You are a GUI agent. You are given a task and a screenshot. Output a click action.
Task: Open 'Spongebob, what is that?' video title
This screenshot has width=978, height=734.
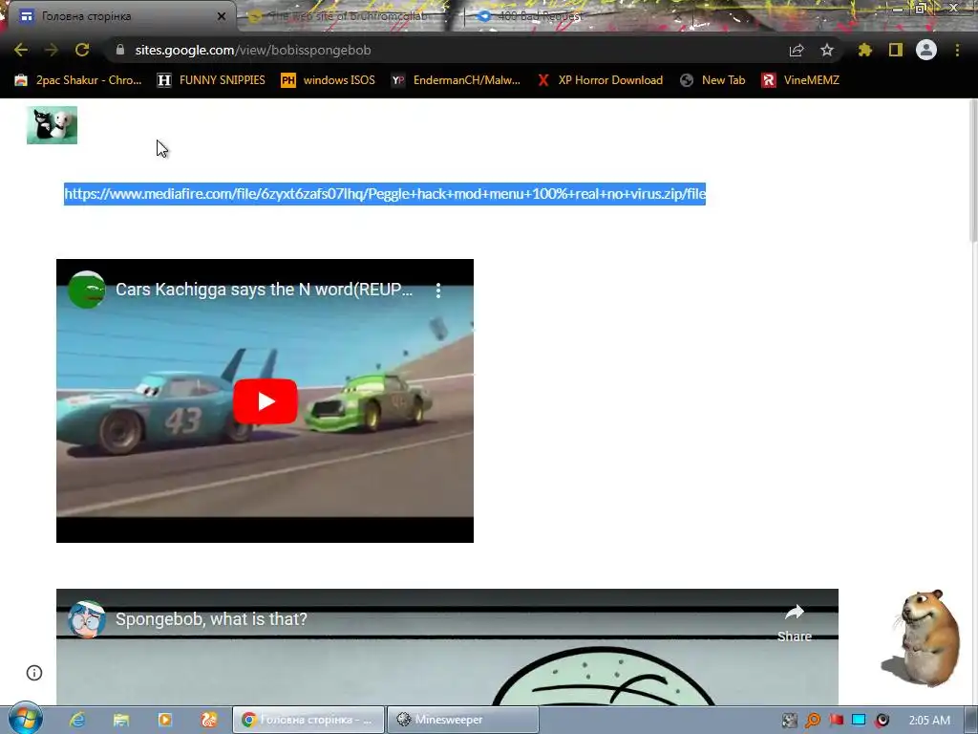[211, 619]
